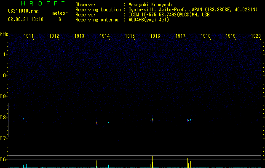Click the gray vertical frequency range bar at left
This screenshot has width=265, height=168.
pyautogui.click(x=8, y=120)
